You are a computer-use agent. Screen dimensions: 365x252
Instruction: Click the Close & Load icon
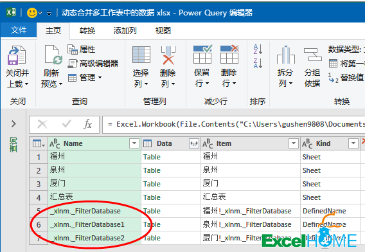click(17, 55)
